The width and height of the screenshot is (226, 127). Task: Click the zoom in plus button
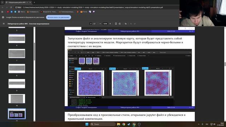(110, 24)
